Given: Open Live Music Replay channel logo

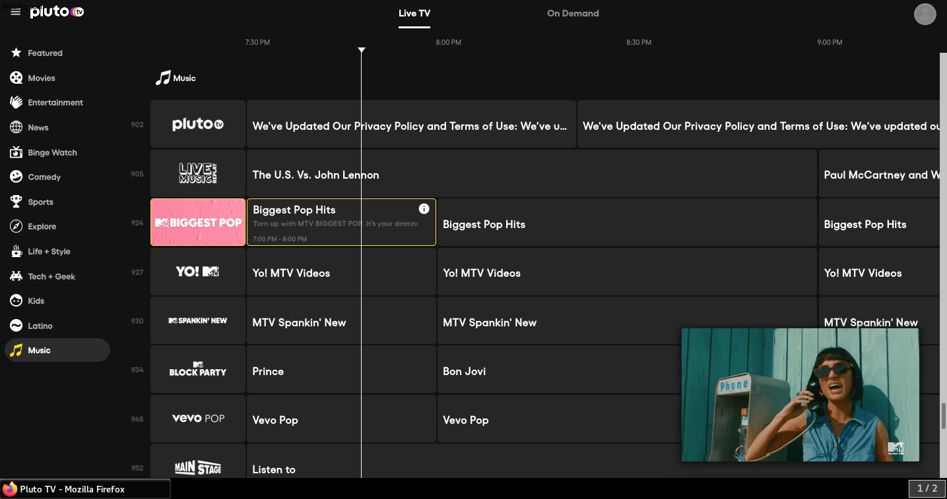Looking at the screenshot, I should [198, 173].
